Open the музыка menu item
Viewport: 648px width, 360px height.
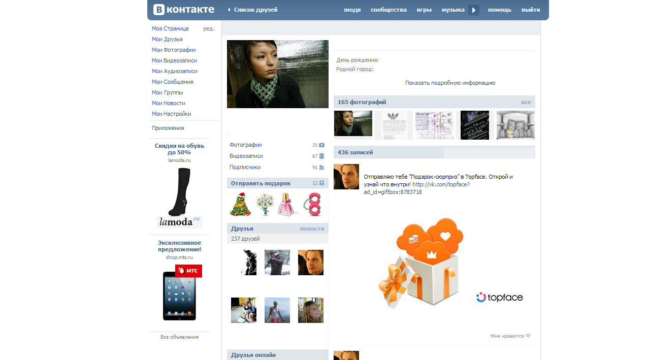point(453,10)
